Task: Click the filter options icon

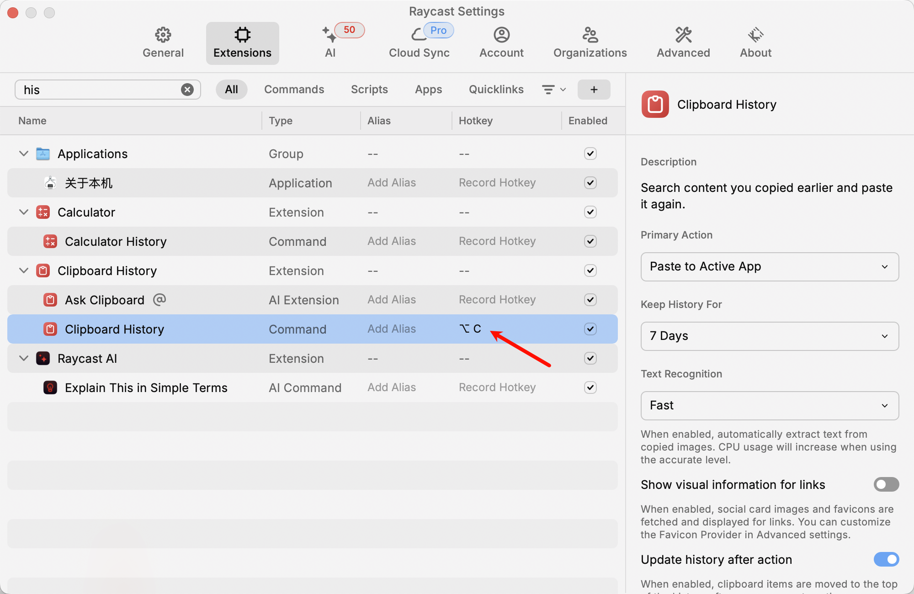Action: pyautogui.click(x=553, y=90)
